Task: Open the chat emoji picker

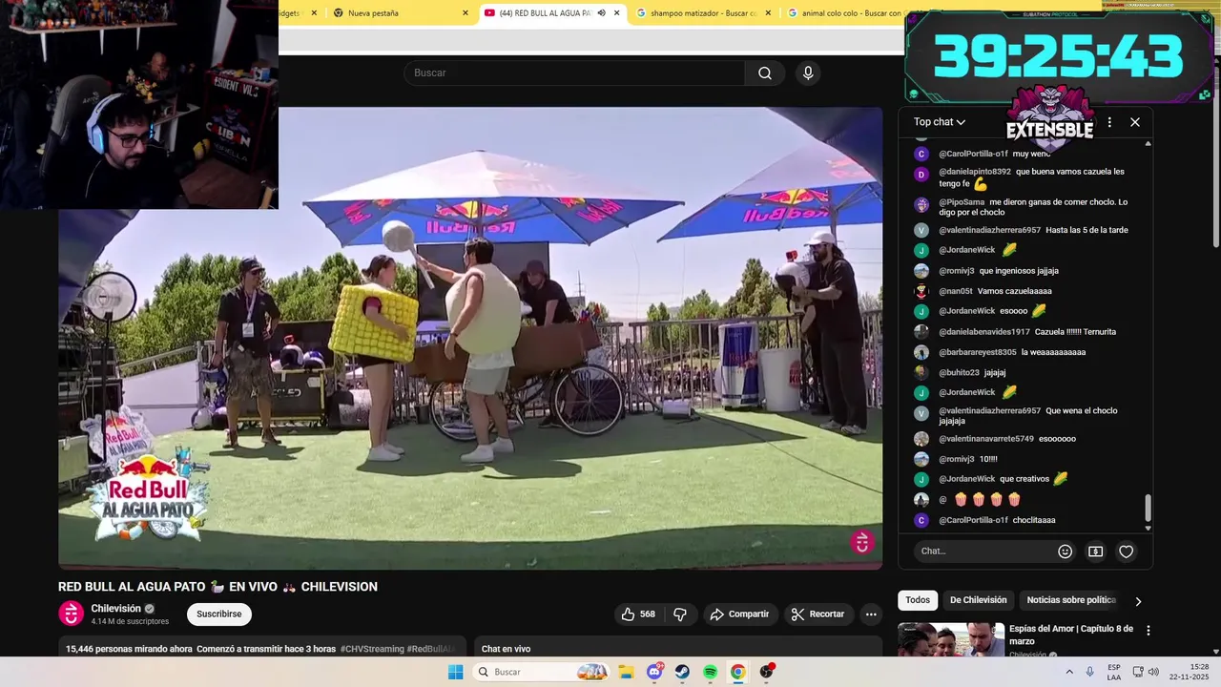Action: coord(1066,552)
